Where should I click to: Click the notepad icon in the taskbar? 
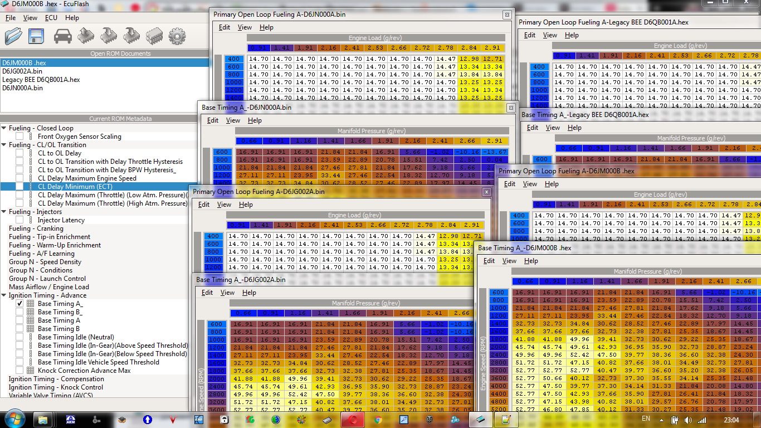[506, 419]
